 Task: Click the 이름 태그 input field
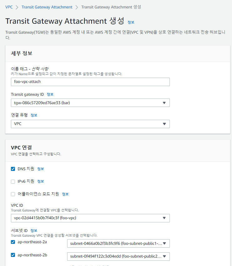tap(90, 82)
